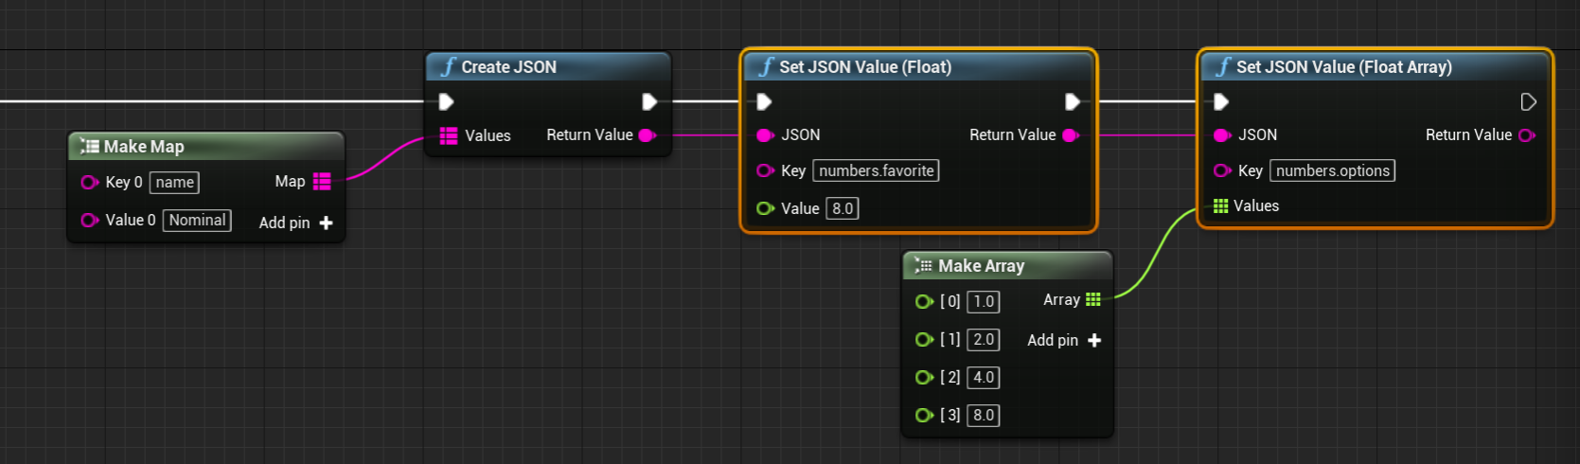The width and height of the screenshot is (1580, 464).
Task: Click Create JSON execution input pin
Action: 447,102
